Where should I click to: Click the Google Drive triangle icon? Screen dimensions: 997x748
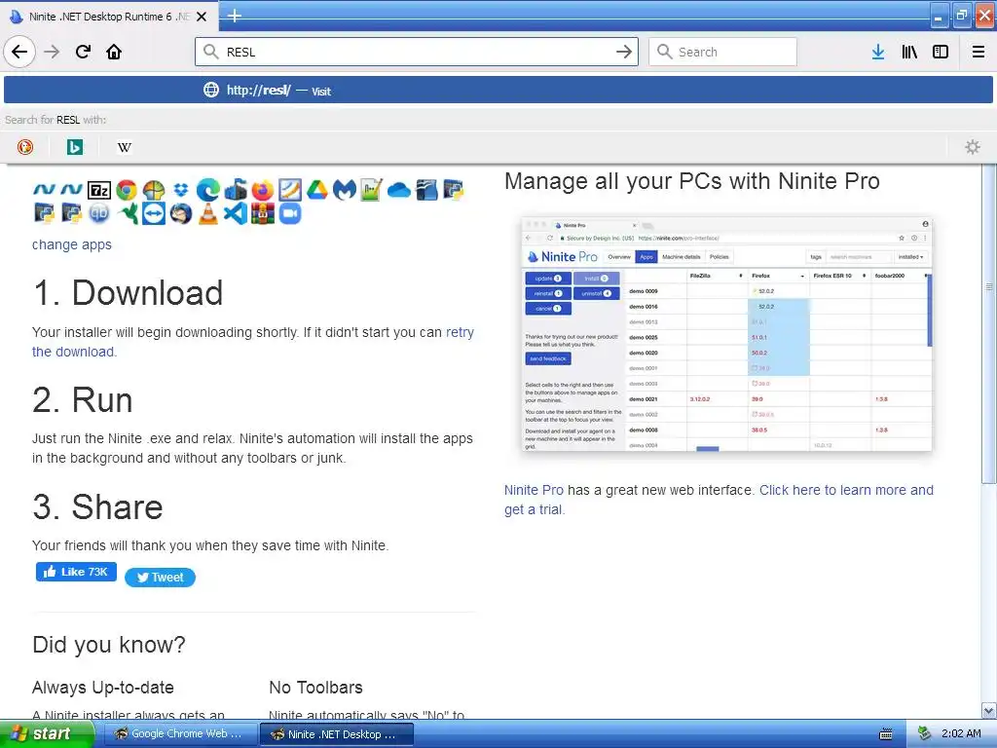click(316, 190)
